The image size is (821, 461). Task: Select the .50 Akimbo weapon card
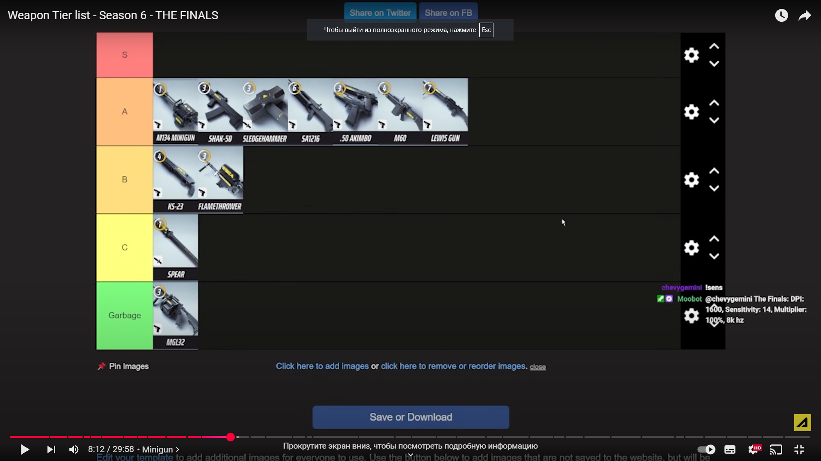355,112
